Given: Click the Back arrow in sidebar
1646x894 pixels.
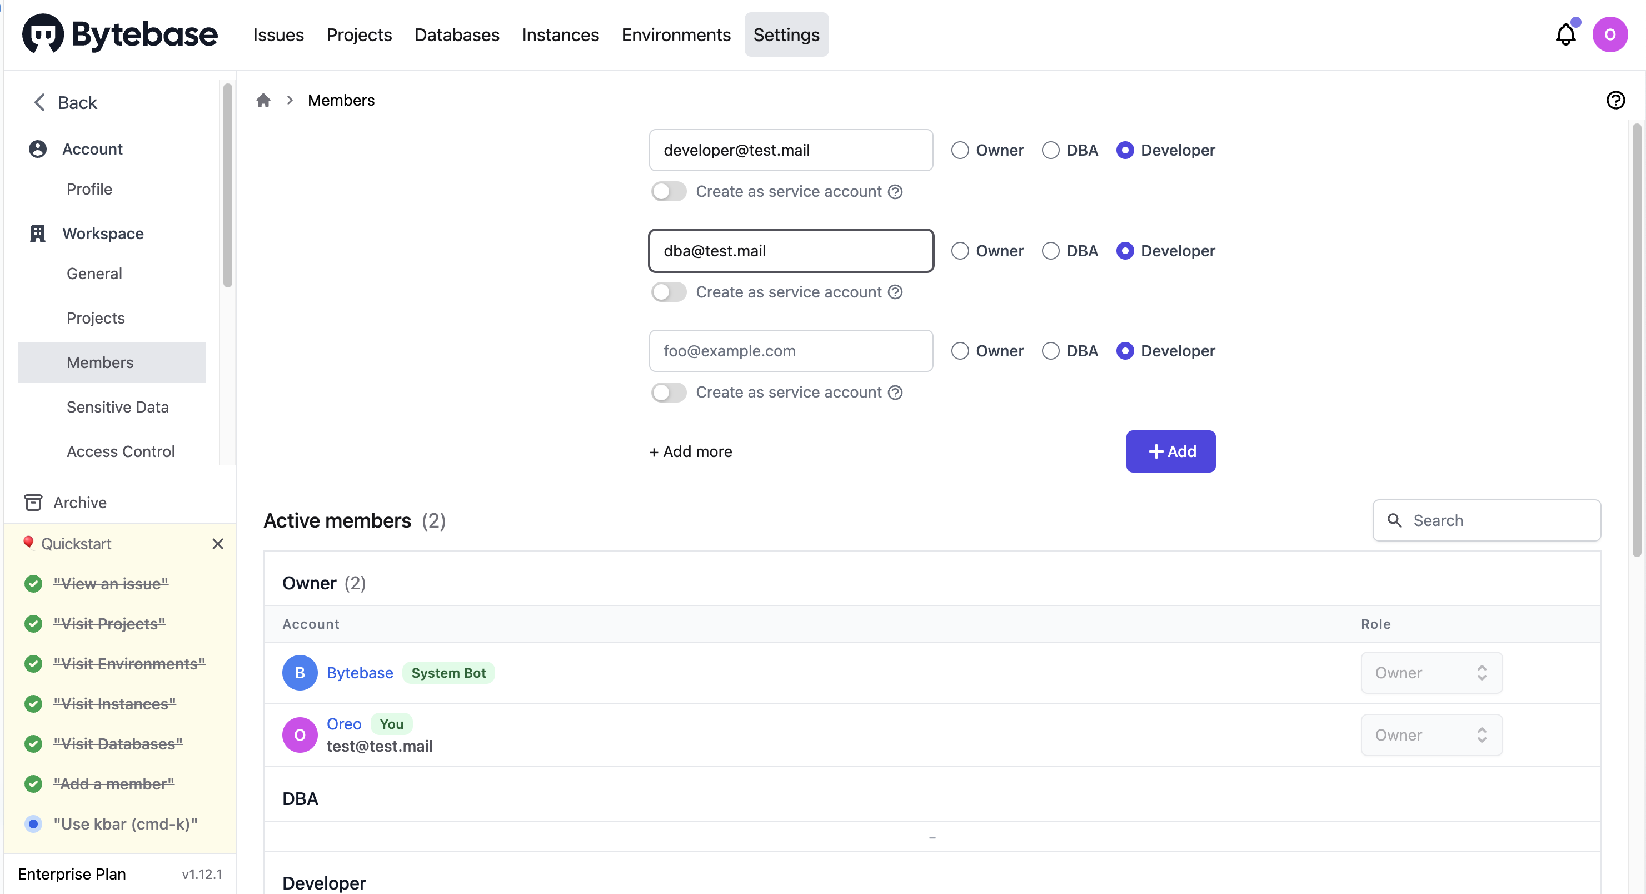Looking at the screenshot, I should point(39,102).
